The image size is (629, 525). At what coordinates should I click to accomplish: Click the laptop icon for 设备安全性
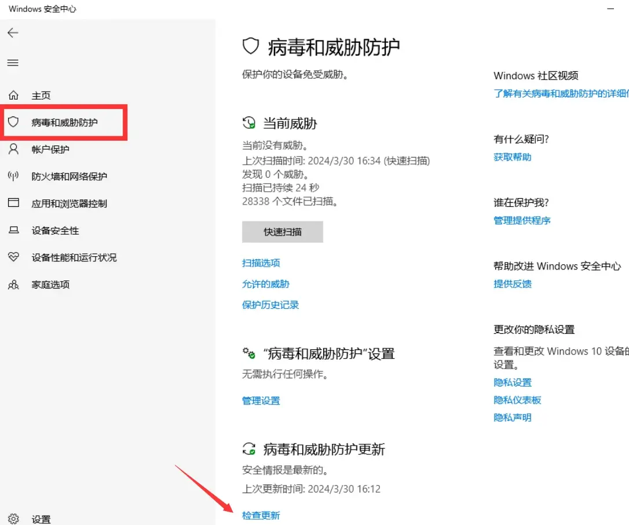point(13,230)
